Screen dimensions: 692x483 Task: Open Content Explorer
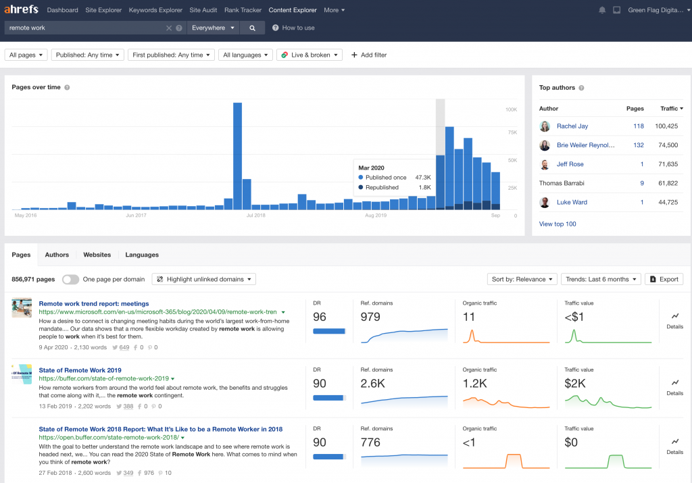[x=293, y=9]
